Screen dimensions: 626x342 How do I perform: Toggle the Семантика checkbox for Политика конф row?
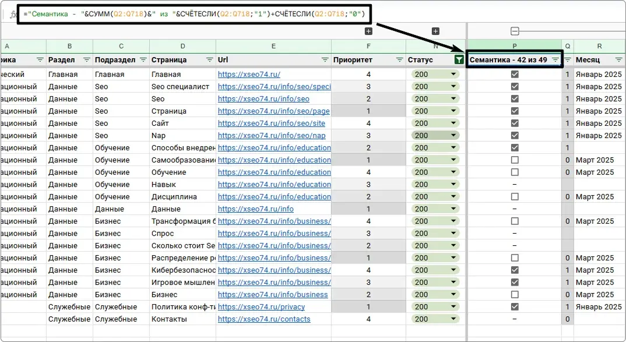[515, 307]
